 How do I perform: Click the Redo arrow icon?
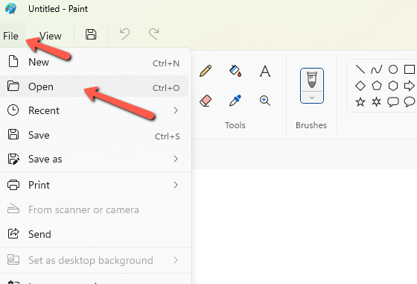(154, 34)
